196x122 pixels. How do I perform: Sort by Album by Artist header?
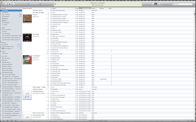click(x=34, y=8)
